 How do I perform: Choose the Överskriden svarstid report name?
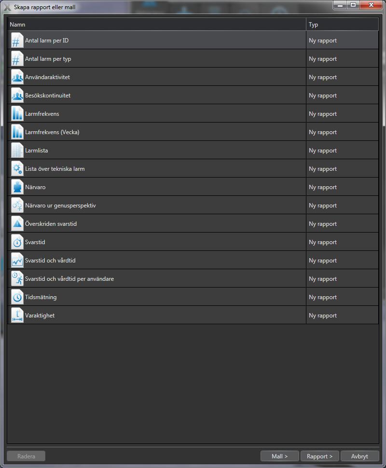[x=51, y=224]
